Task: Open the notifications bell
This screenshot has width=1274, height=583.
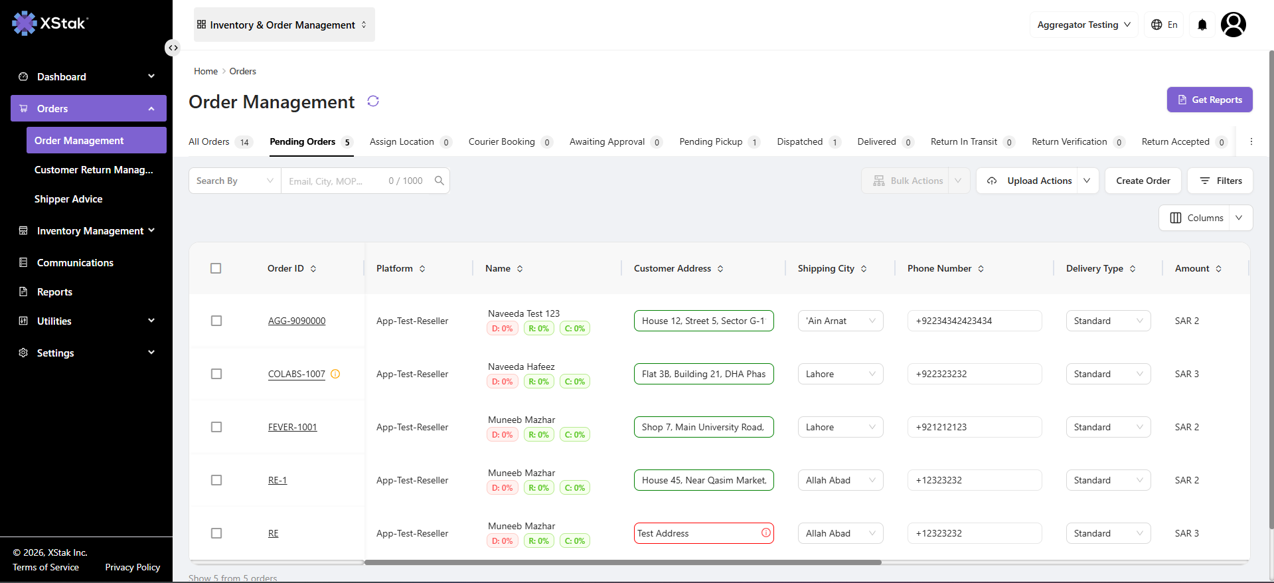Action: (1202, 25)
